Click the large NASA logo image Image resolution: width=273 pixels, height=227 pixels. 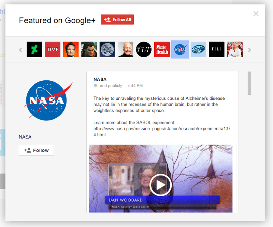point(48,100)
